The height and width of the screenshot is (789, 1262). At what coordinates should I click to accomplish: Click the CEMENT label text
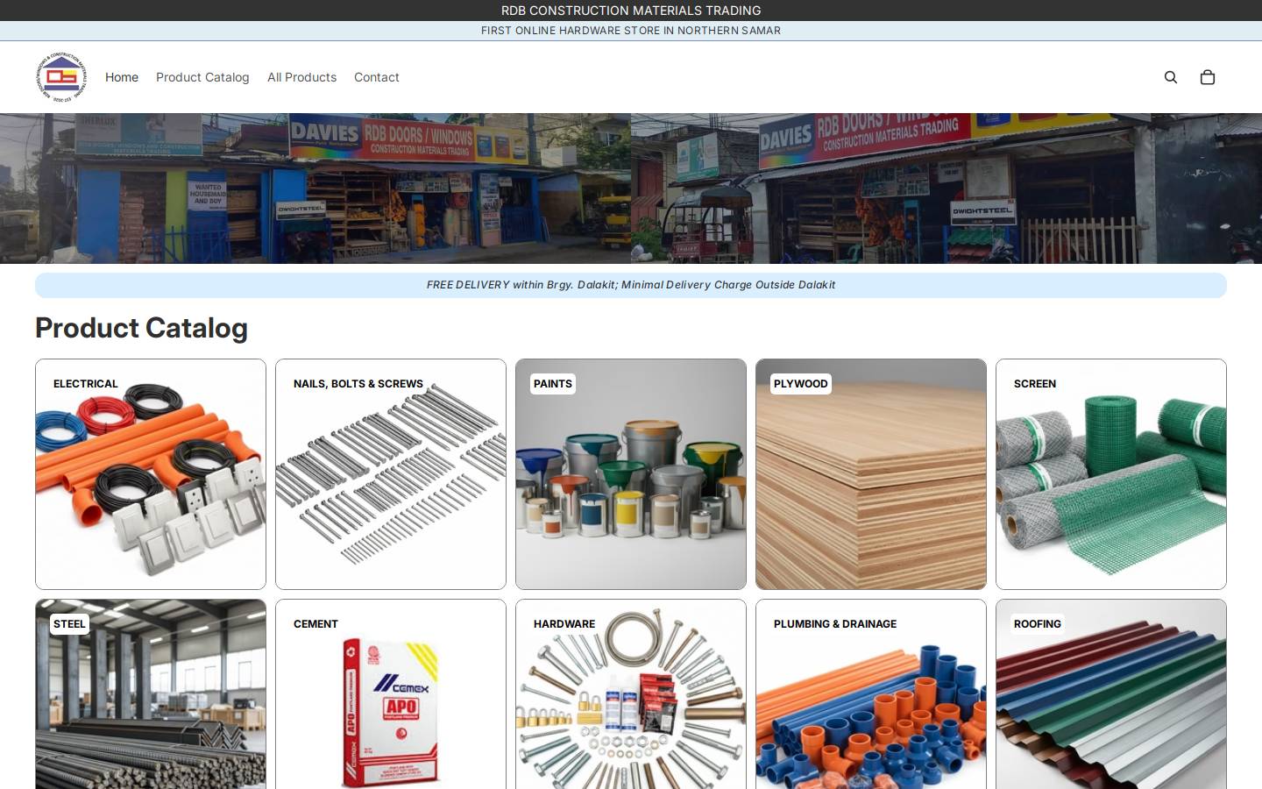pyautogui.click(x=315, y=624)
